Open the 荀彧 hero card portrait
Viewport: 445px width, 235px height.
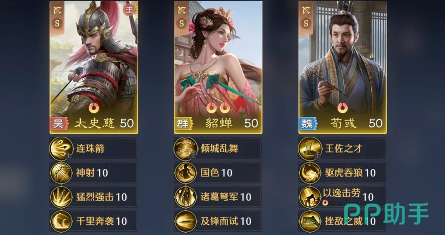(342, 67)
